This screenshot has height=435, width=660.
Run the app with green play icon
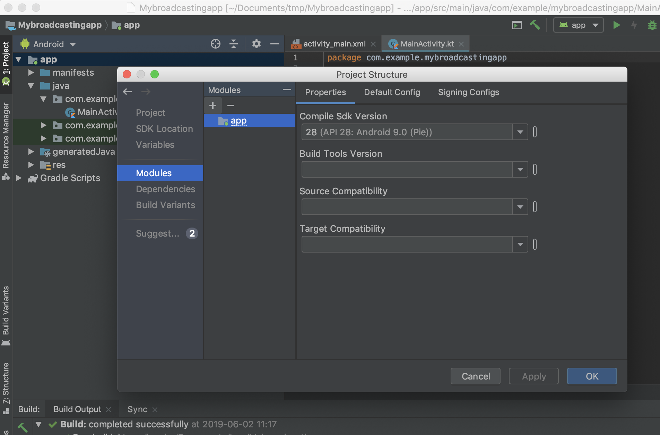616,25
